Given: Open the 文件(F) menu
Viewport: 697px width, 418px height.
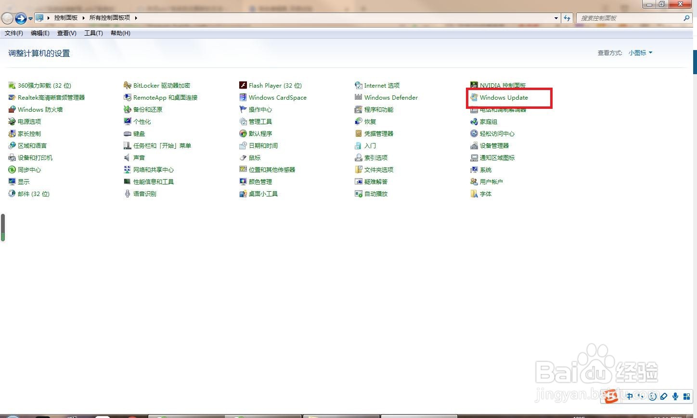Looking at the screenshot, I should 14,33.
